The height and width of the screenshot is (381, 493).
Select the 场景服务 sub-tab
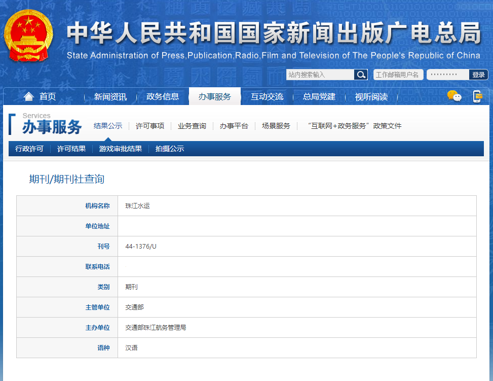(276, 126)
